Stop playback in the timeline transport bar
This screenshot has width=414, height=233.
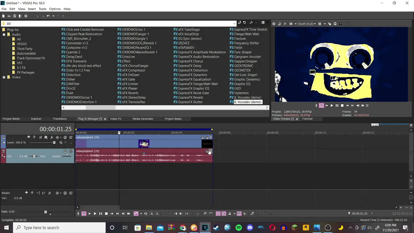coord(106,214)
